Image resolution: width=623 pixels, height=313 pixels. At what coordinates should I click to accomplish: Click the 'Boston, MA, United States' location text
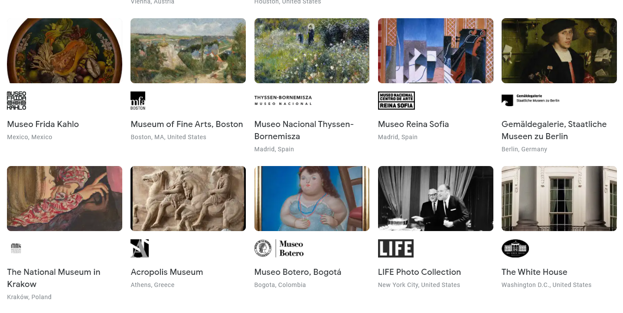(168, 137)
